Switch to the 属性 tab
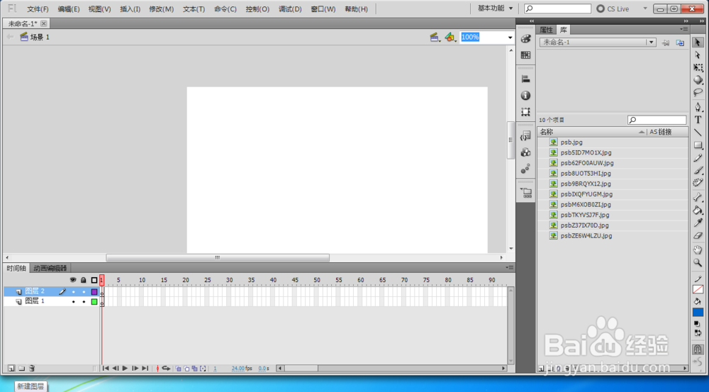Viewport: 709px width, 392px height. click(x=546, y=30)
